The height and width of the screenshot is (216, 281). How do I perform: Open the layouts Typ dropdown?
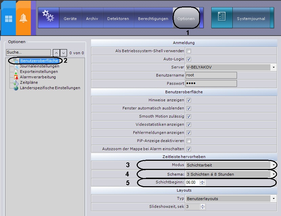click(x=231, y=199)
